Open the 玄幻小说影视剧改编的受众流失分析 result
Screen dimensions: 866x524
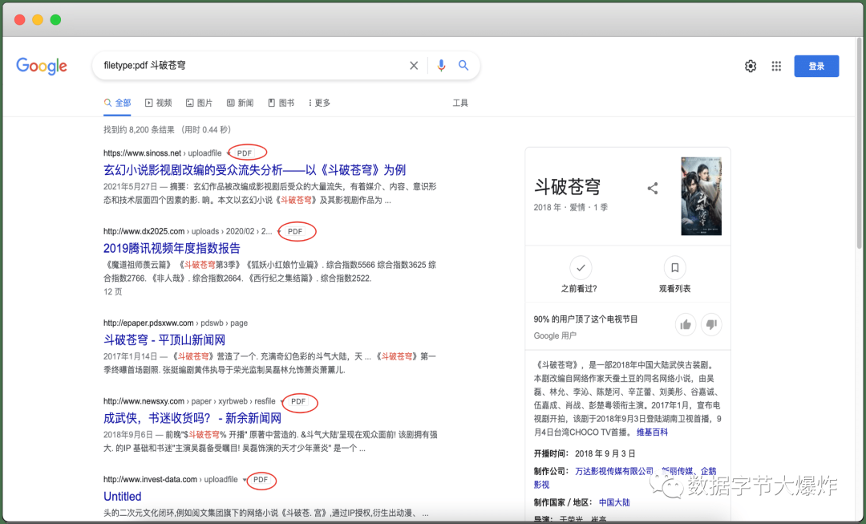click(255, 169)
